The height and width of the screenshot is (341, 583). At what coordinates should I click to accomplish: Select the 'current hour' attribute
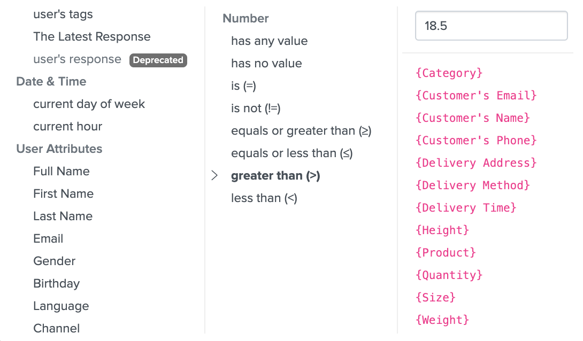(67, 127)
